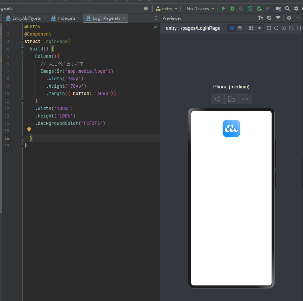The image size is (303, 301).
Task: Click the .backgroundColor('F1F3F5') line
Action: (x=70, y=123)
